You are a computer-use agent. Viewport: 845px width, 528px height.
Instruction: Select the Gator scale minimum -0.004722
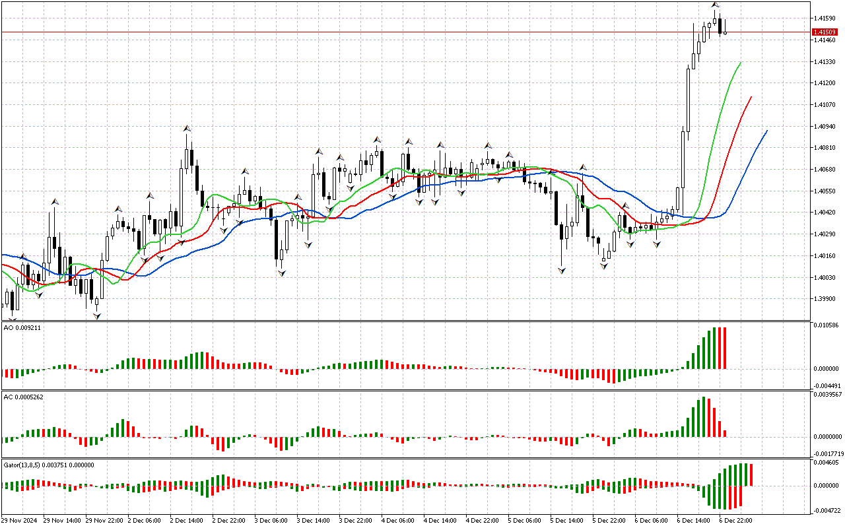tap(826, 510)
